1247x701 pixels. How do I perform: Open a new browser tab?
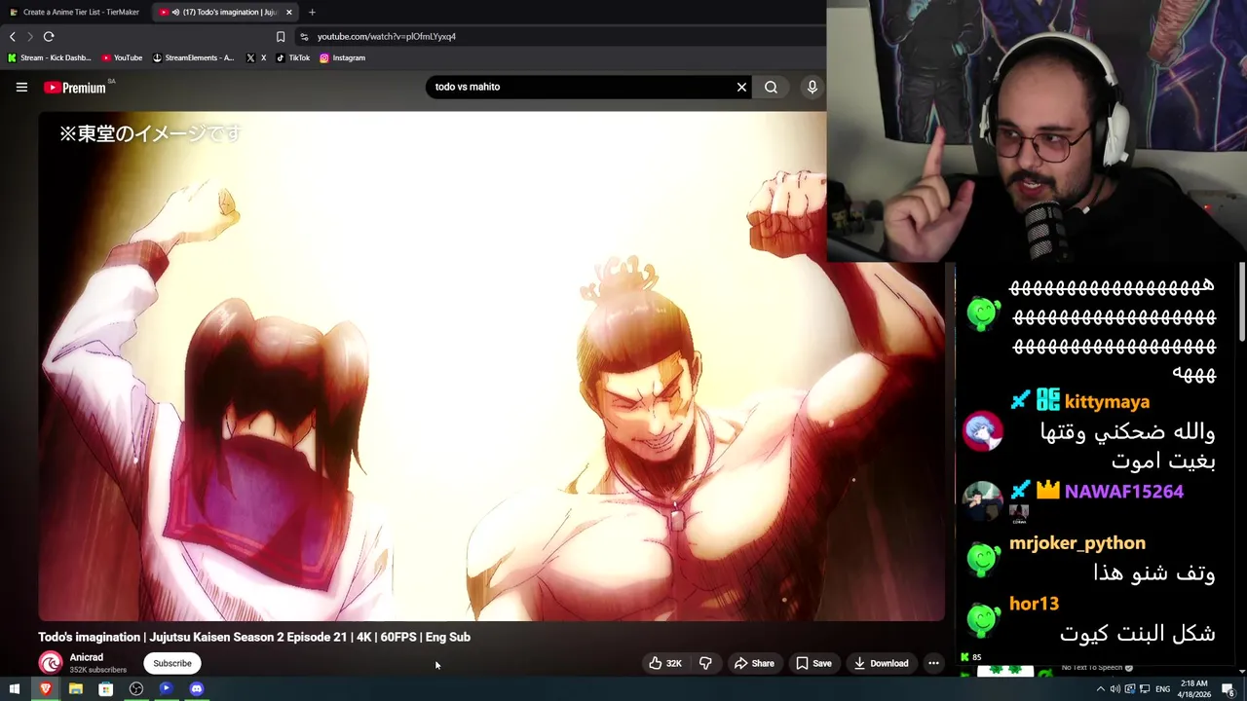(x=312, y=12)
